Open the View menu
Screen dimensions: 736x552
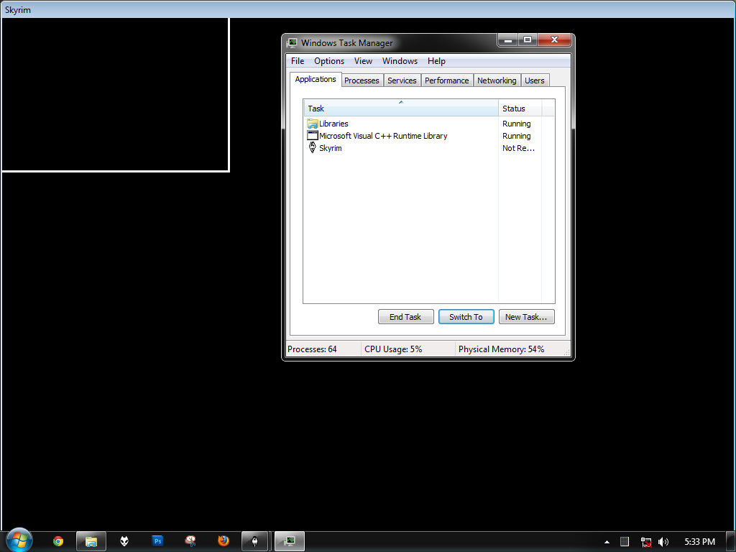click(x=363, y=61)
